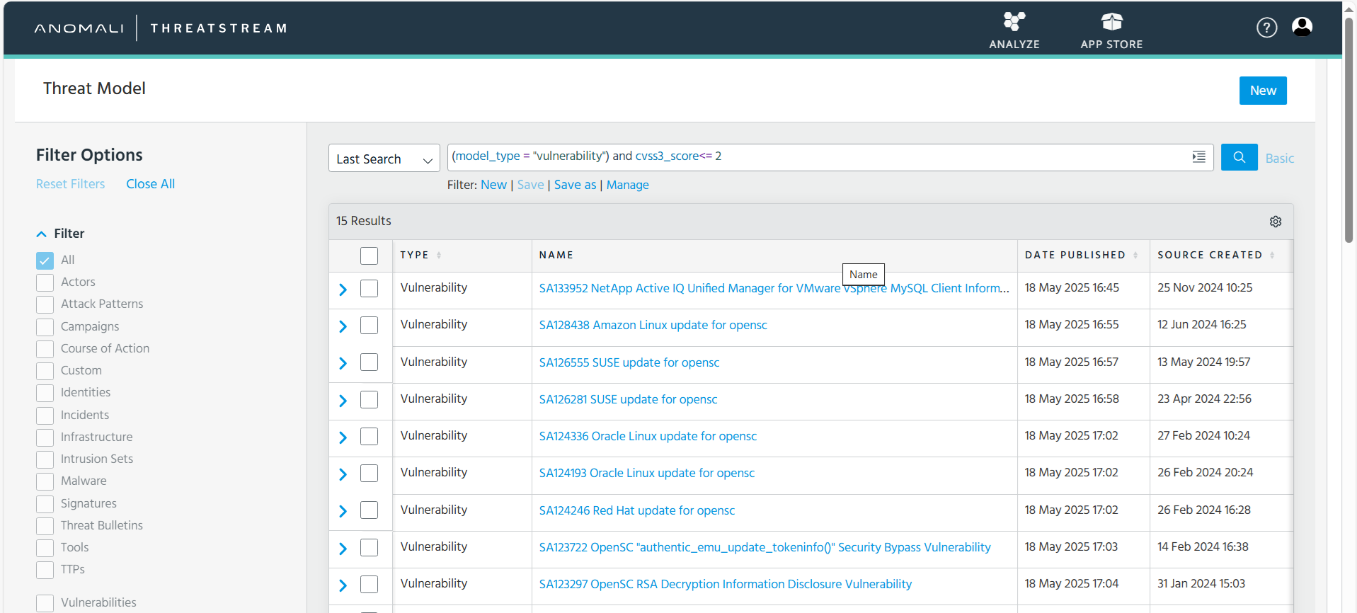1357x613 pixels.
Task: Open SA128438 Amazon Linux update for opensc
Action: point(653,325)
